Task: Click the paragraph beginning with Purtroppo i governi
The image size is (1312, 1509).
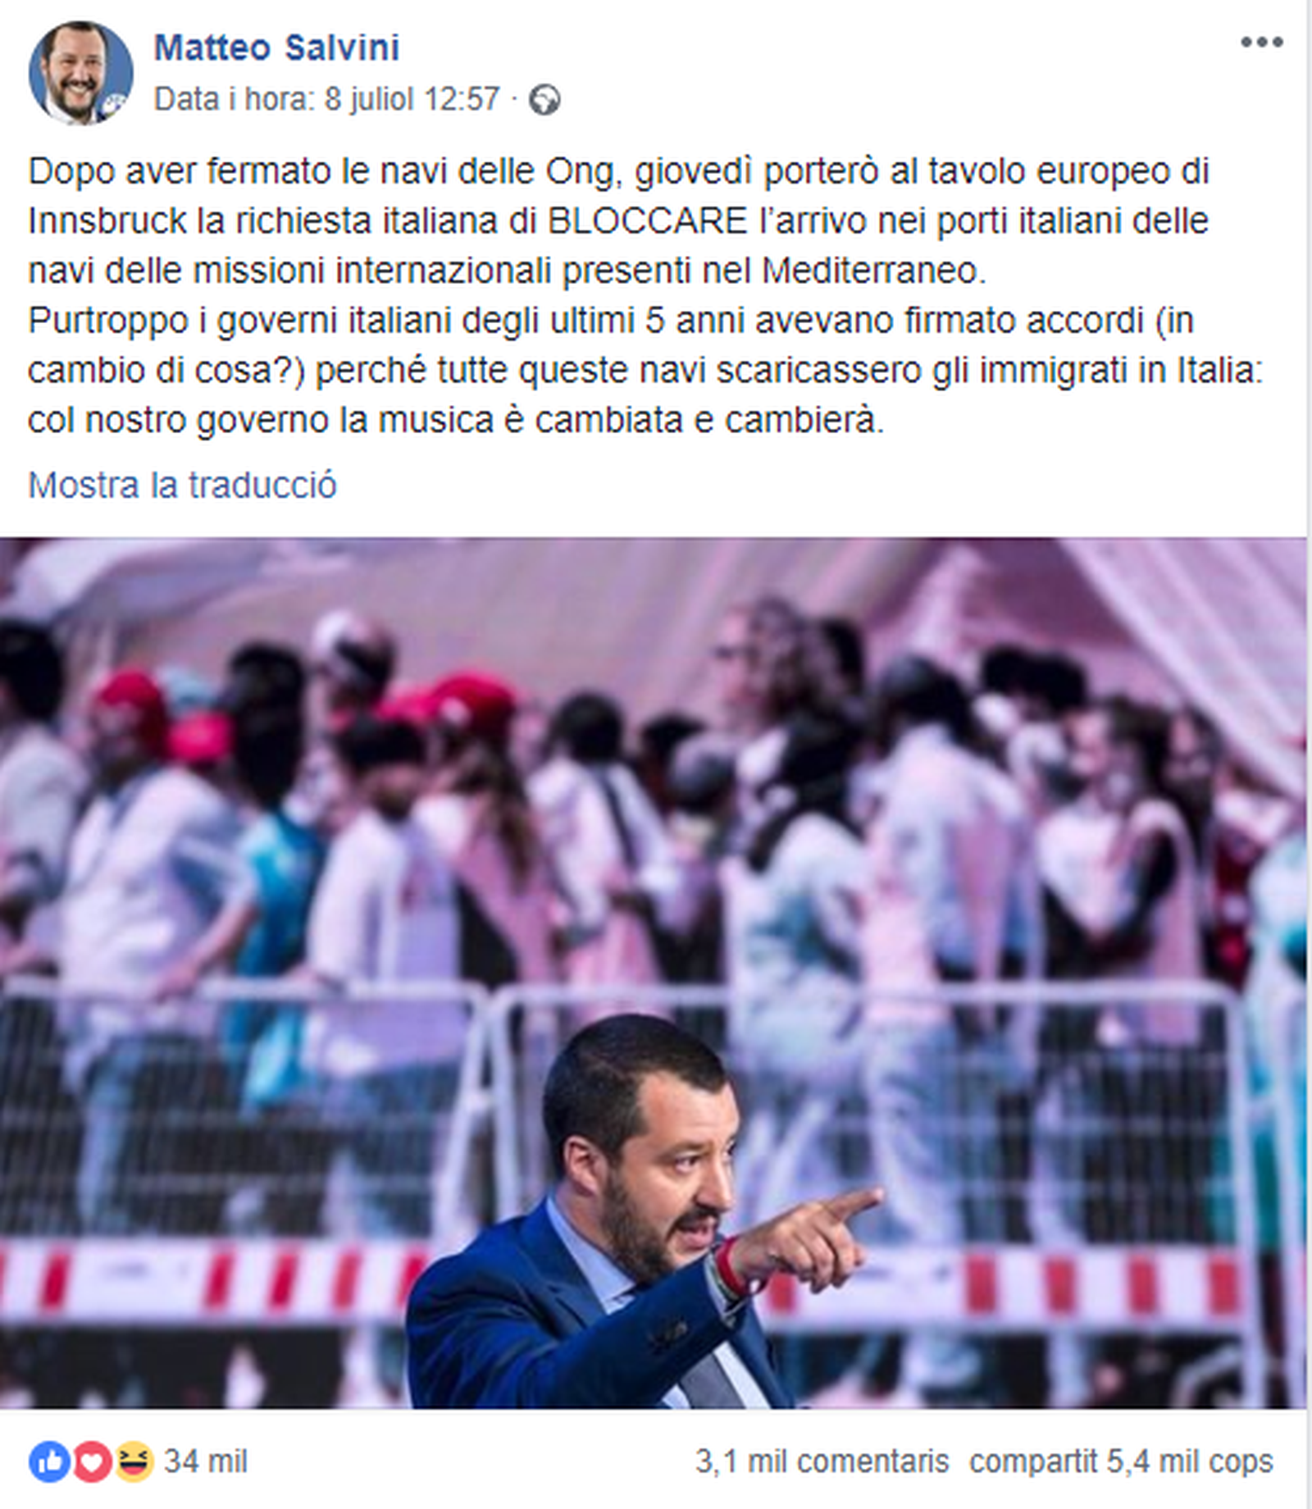Action: coord(645,371)
